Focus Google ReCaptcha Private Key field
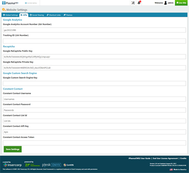Image resolution: width=189 pixels, height=173 pixels. tap(94, 68)
